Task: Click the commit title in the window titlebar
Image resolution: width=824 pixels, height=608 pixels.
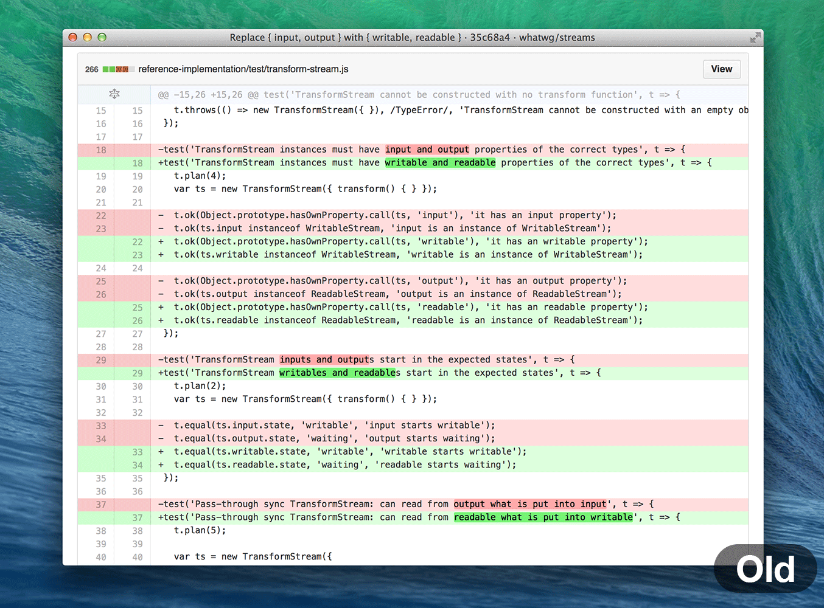Action: [412, 37]
